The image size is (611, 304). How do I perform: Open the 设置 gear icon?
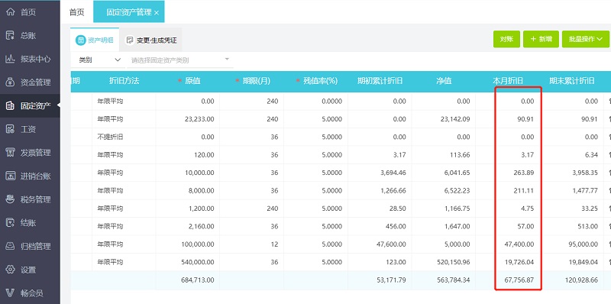10,270
